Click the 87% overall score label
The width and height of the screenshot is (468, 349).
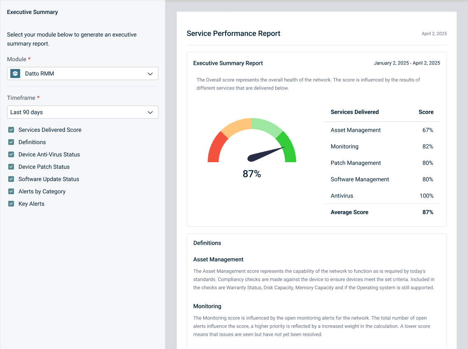pyautogui.click(x=251, y=174)
